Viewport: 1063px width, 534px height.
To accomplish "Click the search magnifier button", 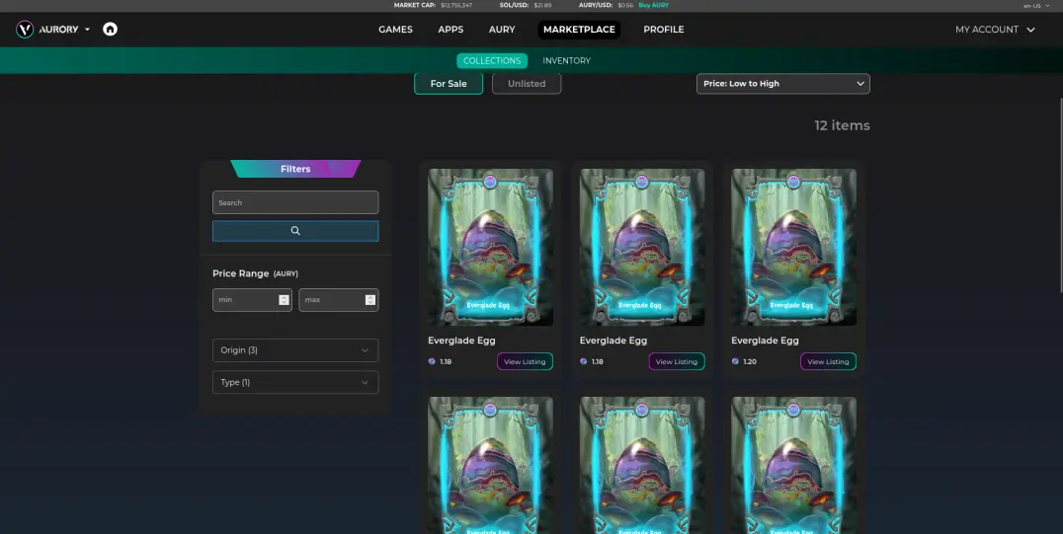I will click(295, 230).
